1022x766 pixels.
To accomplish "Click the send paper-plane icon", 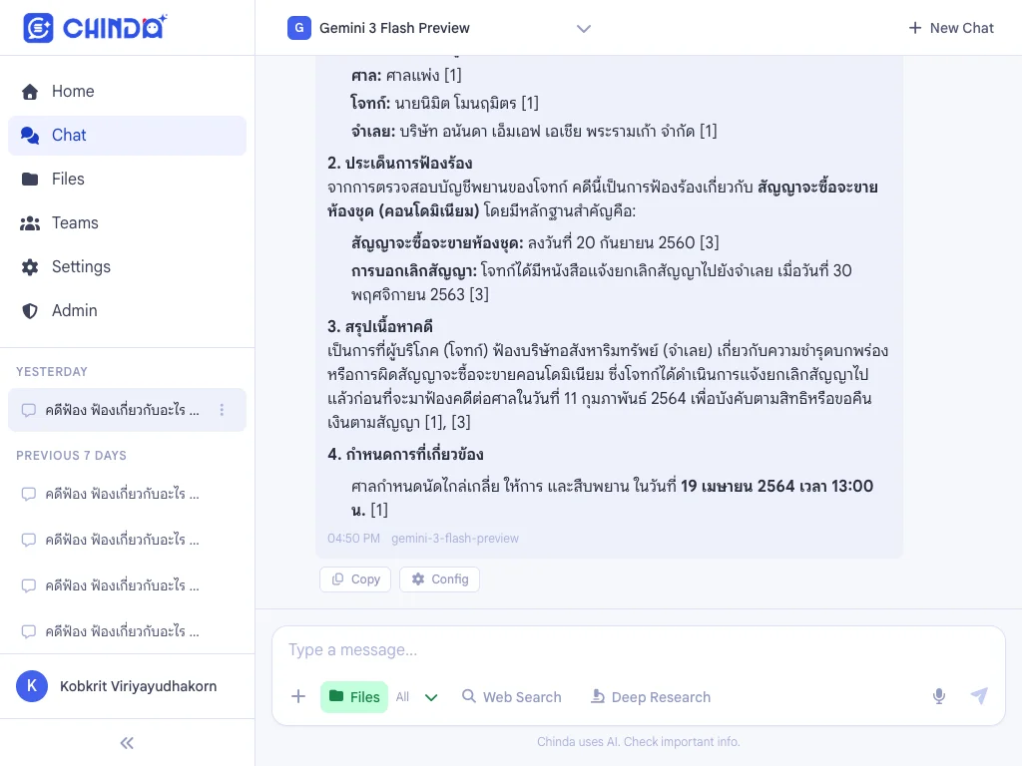I will coord(979,695).
